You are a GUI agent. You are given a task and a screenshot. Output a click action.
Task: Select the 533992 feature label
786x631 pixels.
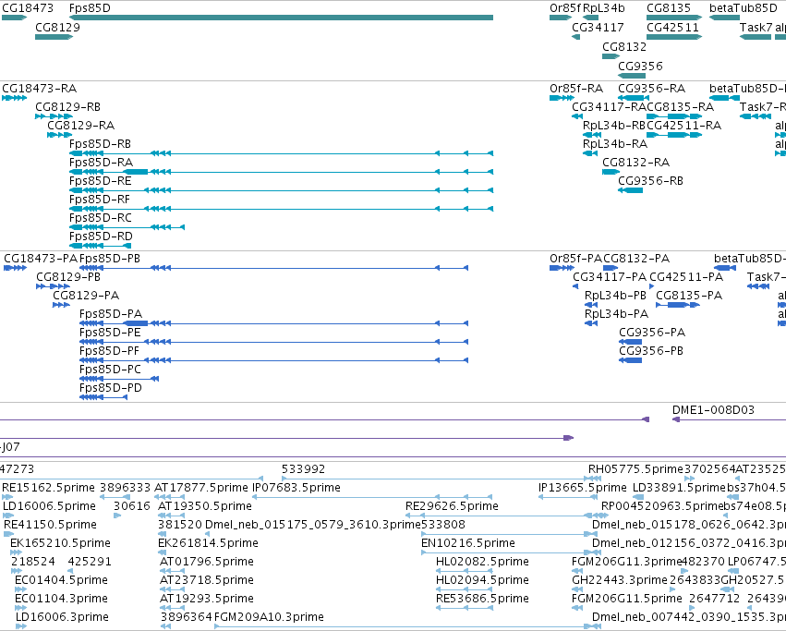tap(303, 469)
